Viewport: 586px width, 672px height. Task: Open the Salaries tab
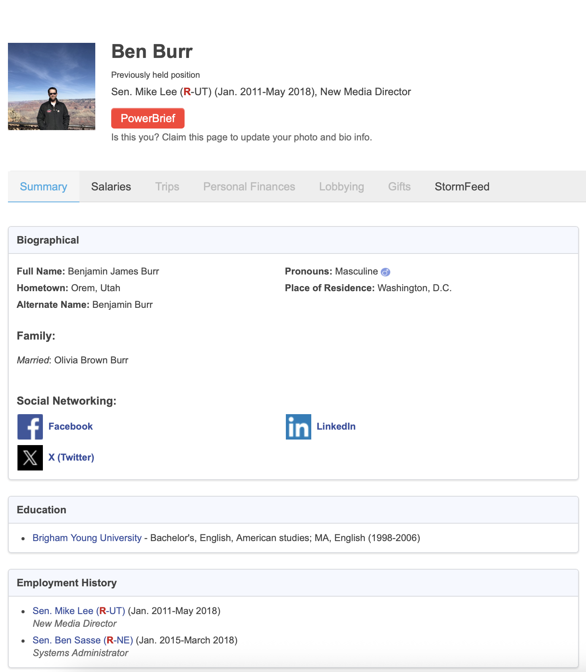coord(111,187)
